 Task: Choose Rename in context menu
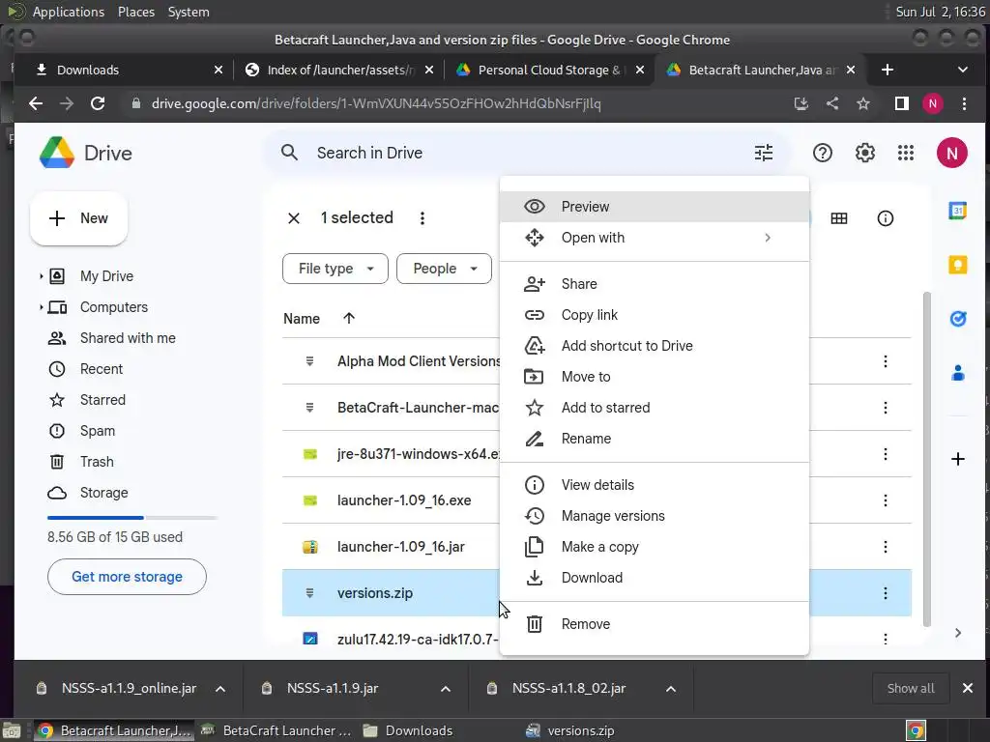tap(655, 439)
